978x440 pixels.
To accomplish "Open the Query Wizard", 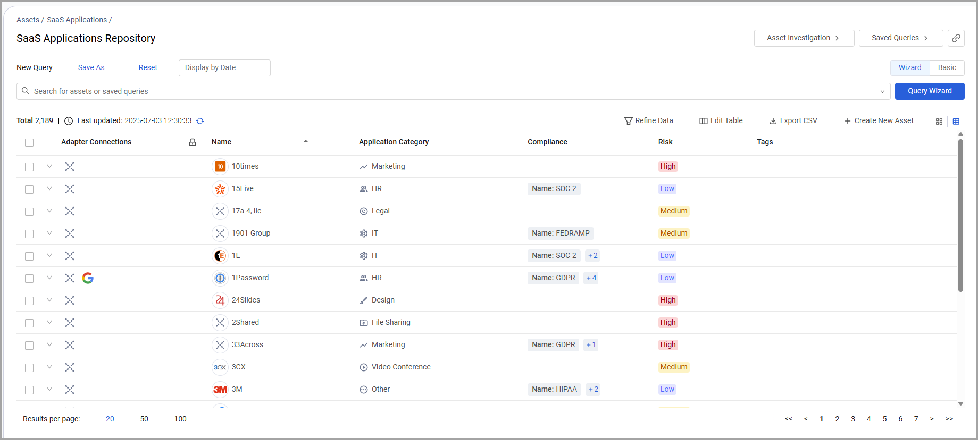I will (x=930, y=91).
